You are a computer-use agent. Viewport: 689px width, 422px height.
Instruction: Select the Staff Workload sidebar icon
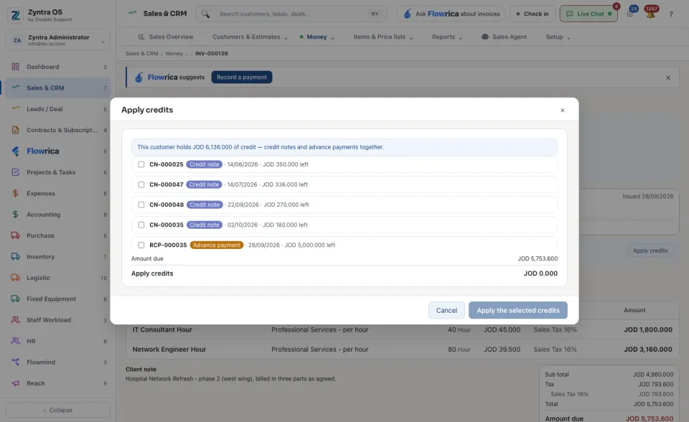coord(15,320)
